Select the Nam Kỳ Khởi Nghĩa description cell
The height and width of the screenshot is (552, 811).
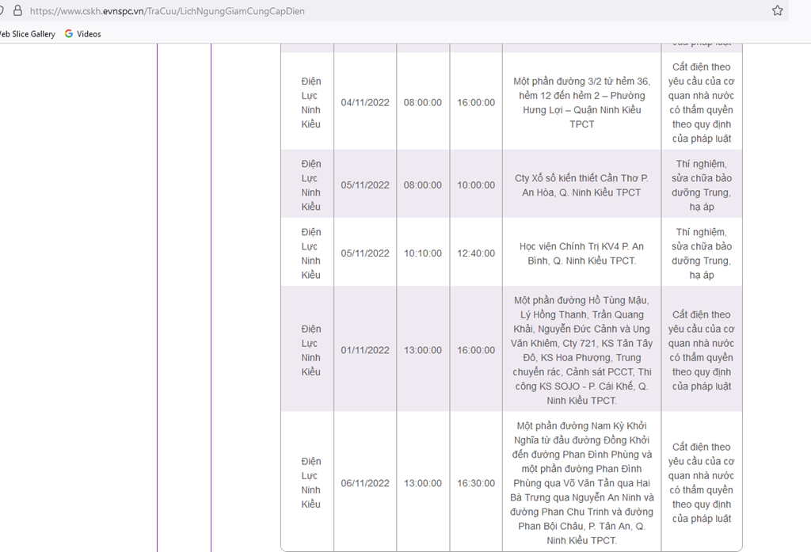tap(581, 483)
